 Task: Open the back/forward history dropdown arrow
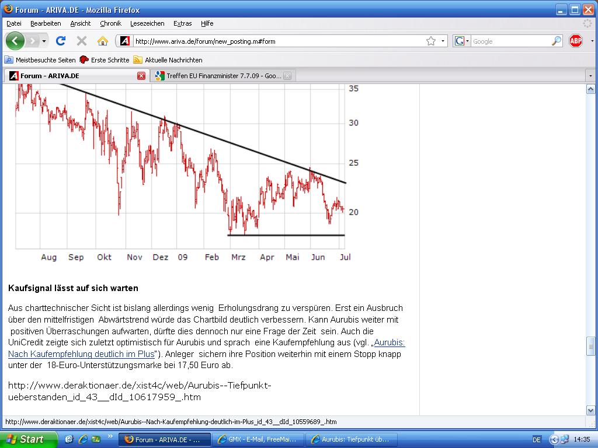point(44,41)
